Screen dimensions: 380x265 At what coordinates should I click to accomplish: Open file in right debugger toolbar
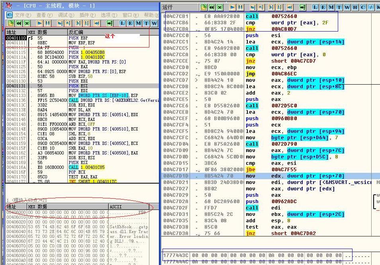coord(204,7)
